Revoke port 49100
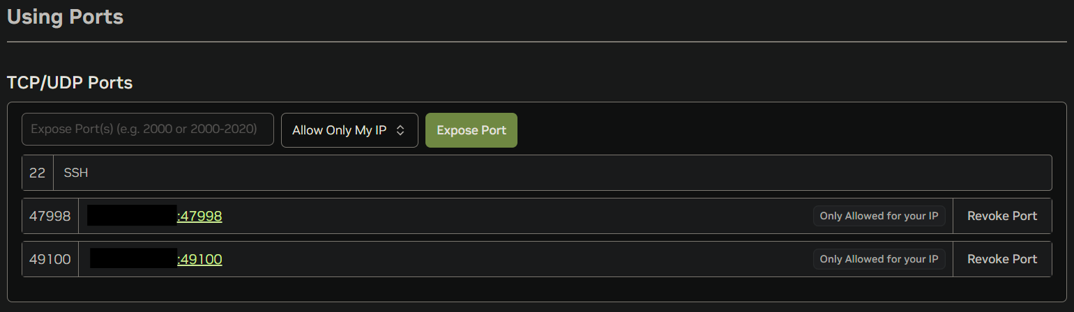The height and width of the screenshot is (312, 1074). 1001,259
